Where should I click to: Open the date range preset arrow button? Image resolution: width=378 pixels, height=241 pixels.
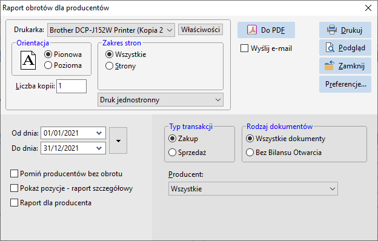(x=118, y=140)
